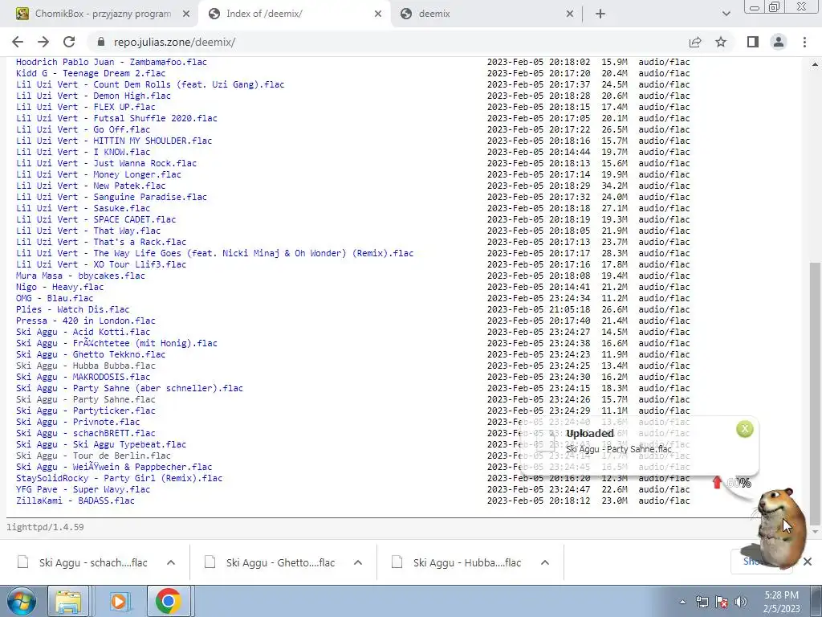Open Nigo - Heavy.flac link
The image size is (822, 617).
click(x=59, y=287)
